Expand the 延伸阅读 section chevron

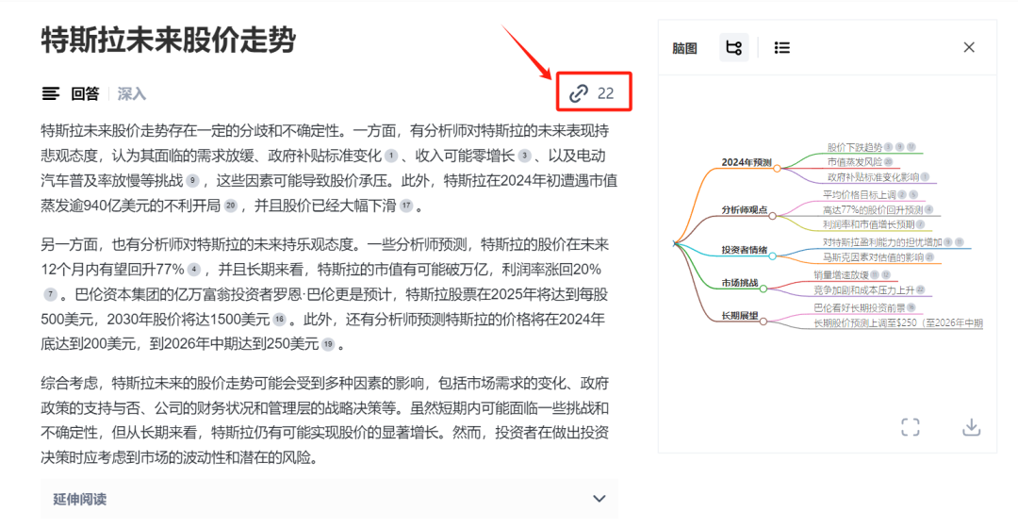(599, 499)
